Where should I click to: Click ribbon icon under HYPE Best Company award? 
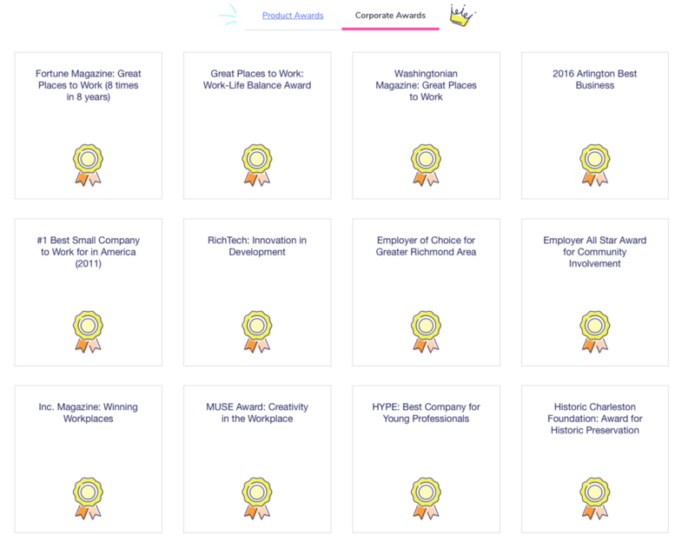426,499
